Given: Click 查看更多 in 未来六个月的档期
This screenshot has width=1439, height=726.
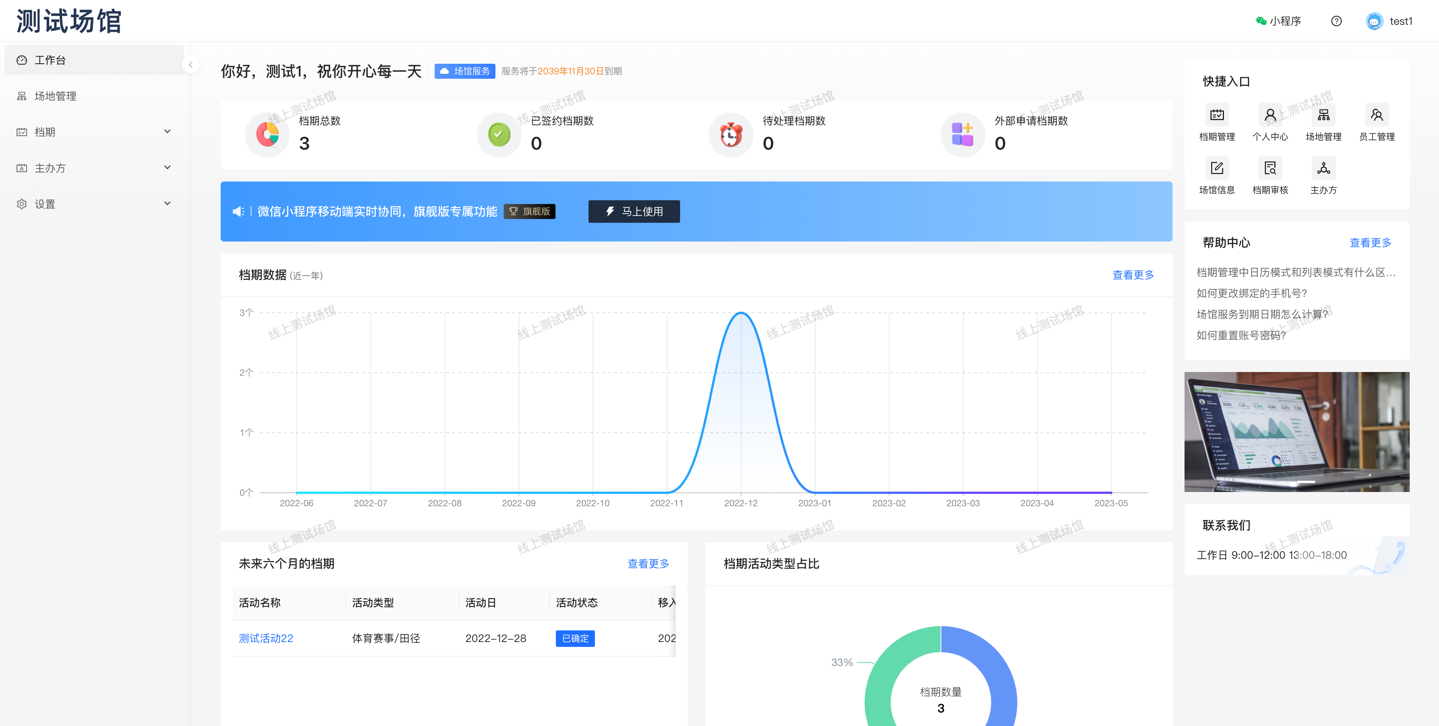Looking at the screenshot, I should (x=648, y=564).
